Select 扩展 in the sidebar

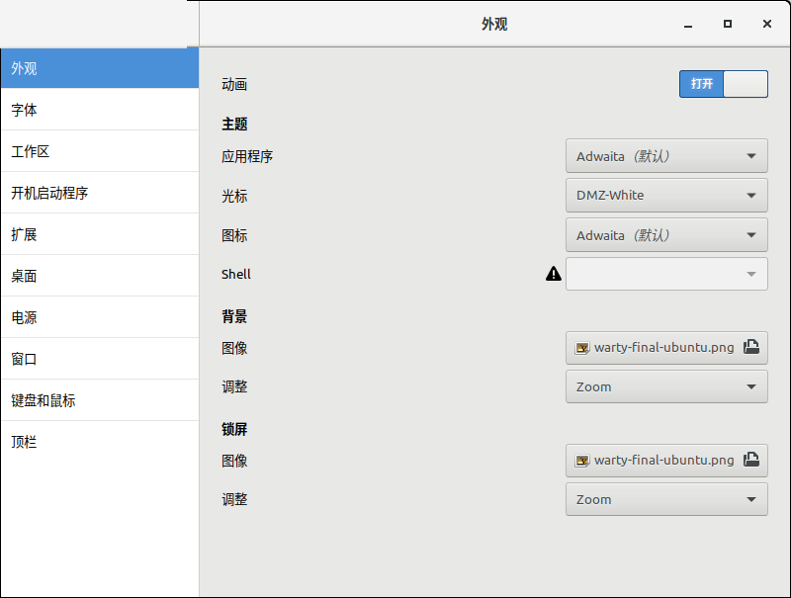click(99, 234)
